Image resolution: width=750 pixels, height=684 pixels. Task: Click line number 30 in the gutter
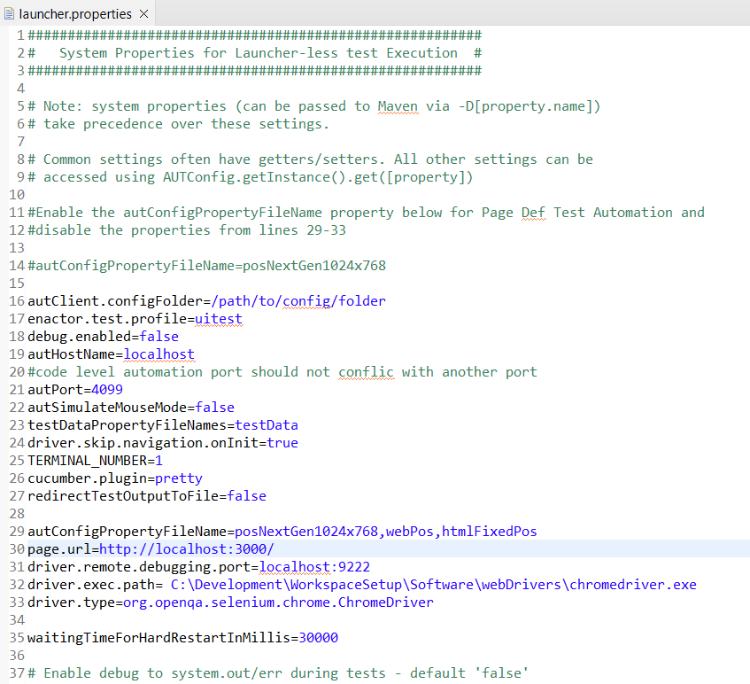(x=17, y=549)
